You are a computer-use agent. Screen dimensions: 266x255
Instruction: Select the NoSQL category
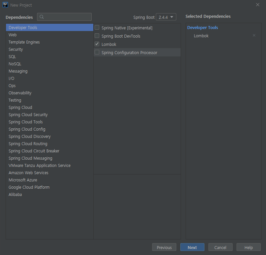point(50,64)
